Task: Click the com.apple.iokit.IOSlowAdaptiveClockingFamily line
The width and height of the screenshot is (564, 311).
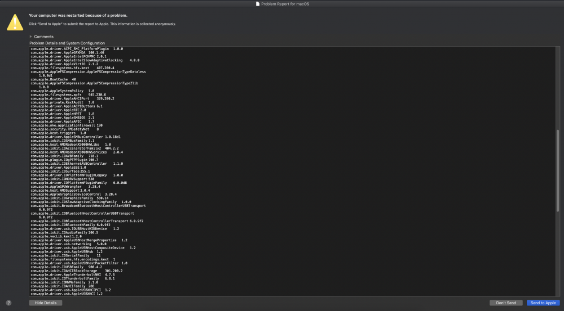Action: tap(81, 202)
